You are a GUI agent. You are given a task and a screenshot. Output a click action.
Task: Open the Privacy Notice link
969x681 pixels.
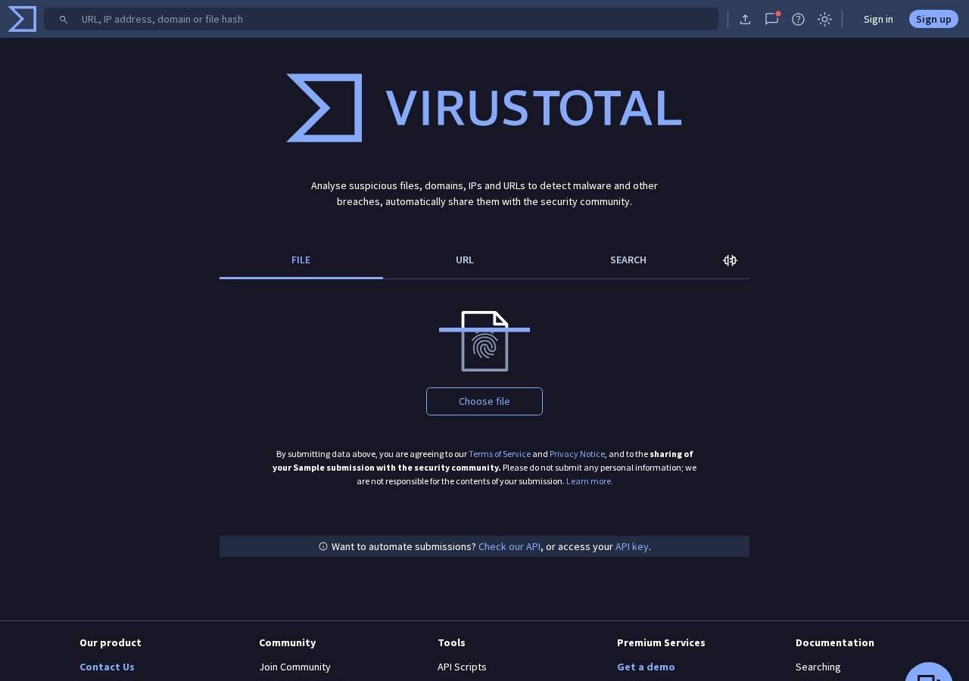pos(577,454)
